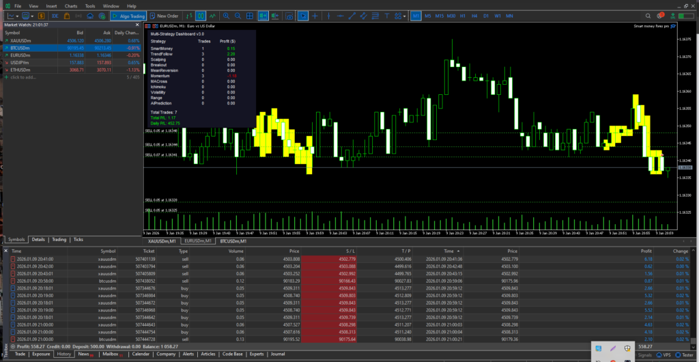Image resolution: width=699 pixels, height=362 pixels.
Task: Toggle the Algo Trading button
Action: point(128,15)
